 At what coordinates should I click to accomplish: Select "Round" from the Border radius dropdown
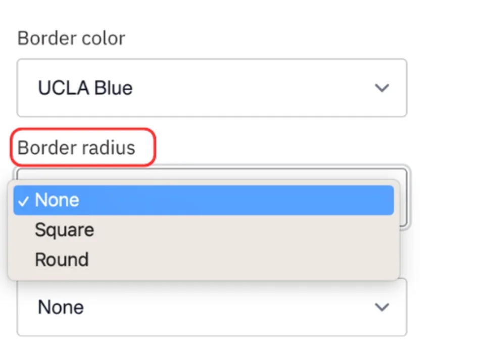coord(61,259)
